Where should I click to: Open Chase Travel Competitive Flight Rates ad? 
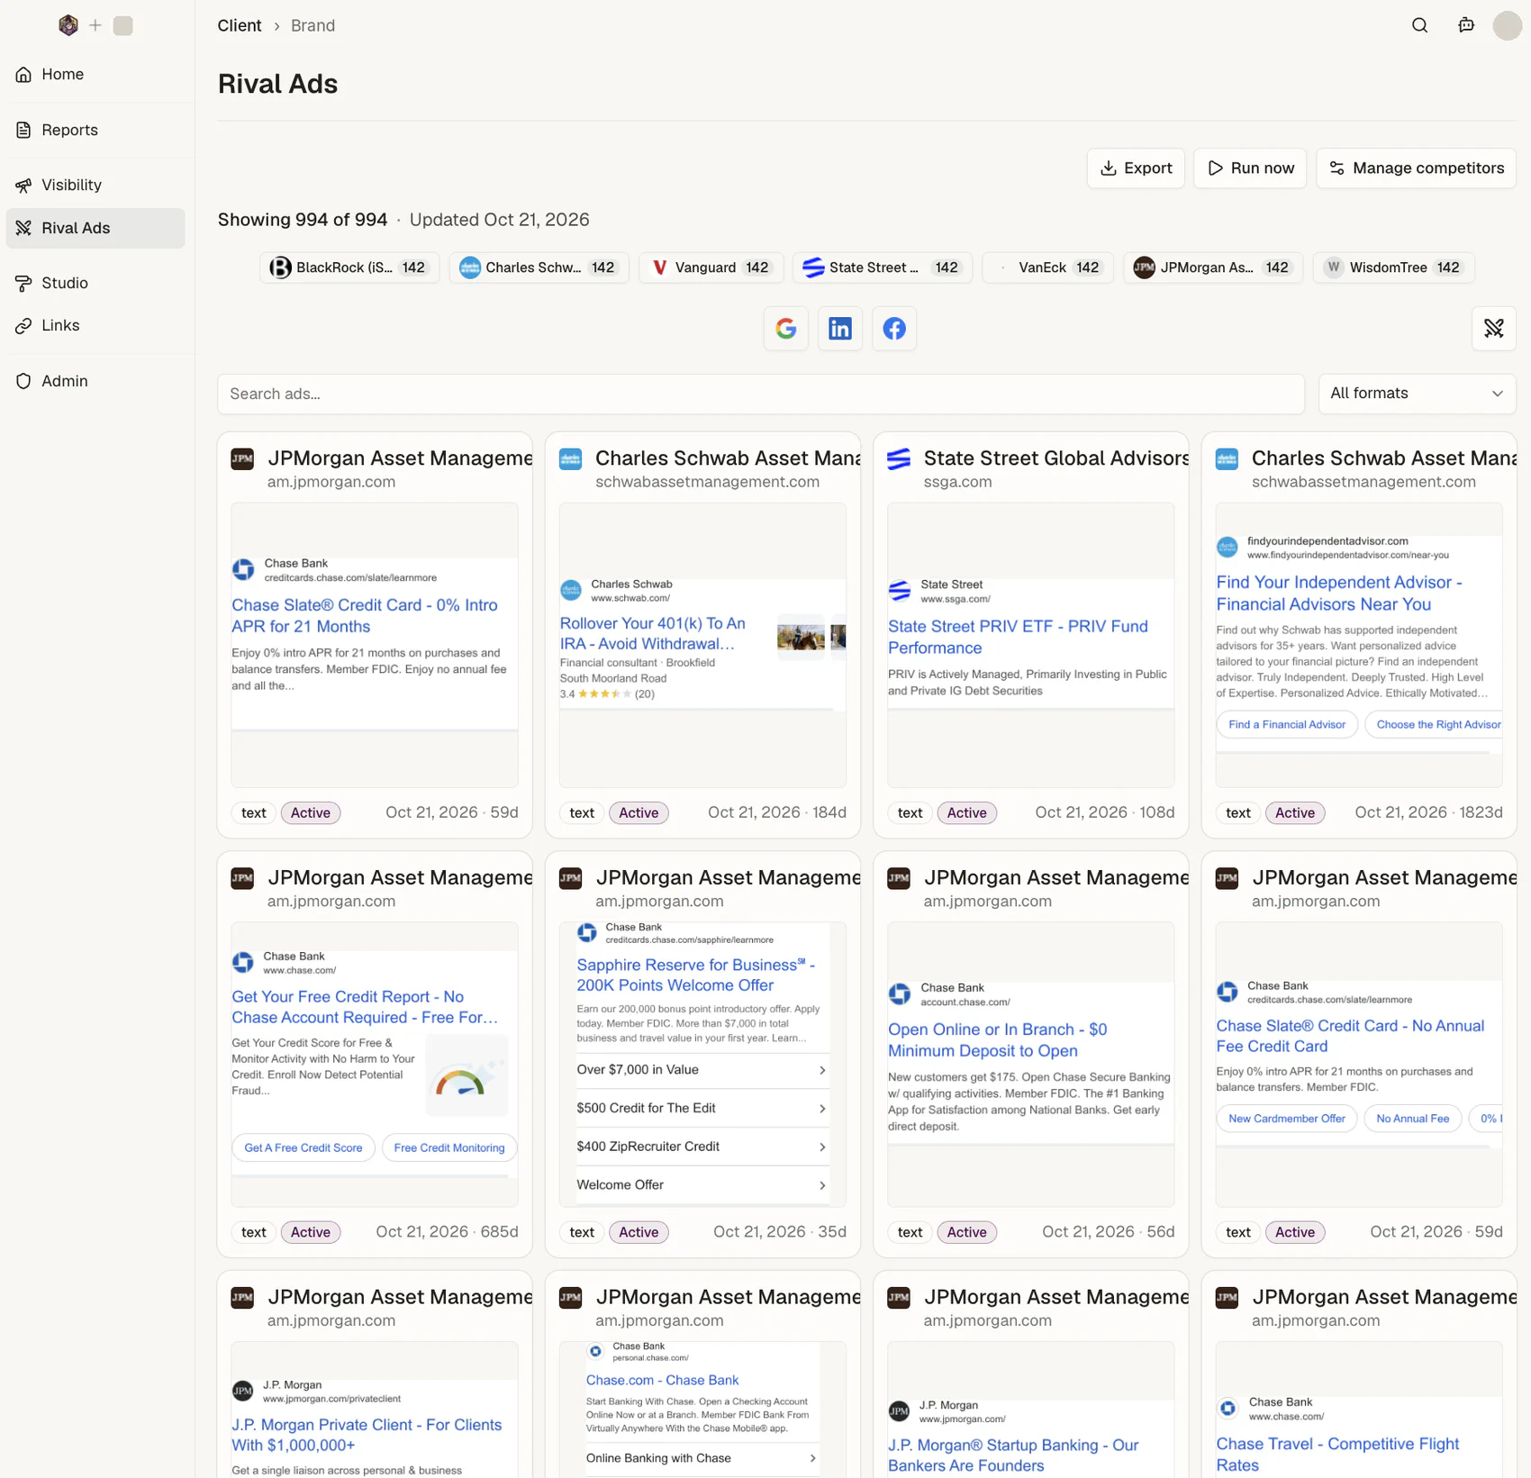(1337, 1454)
